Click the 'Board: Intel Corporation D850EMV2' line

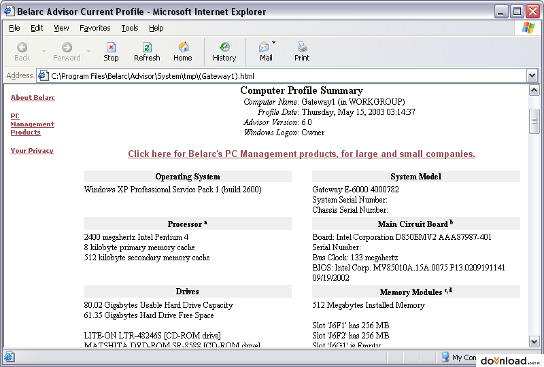coord(402,237)
